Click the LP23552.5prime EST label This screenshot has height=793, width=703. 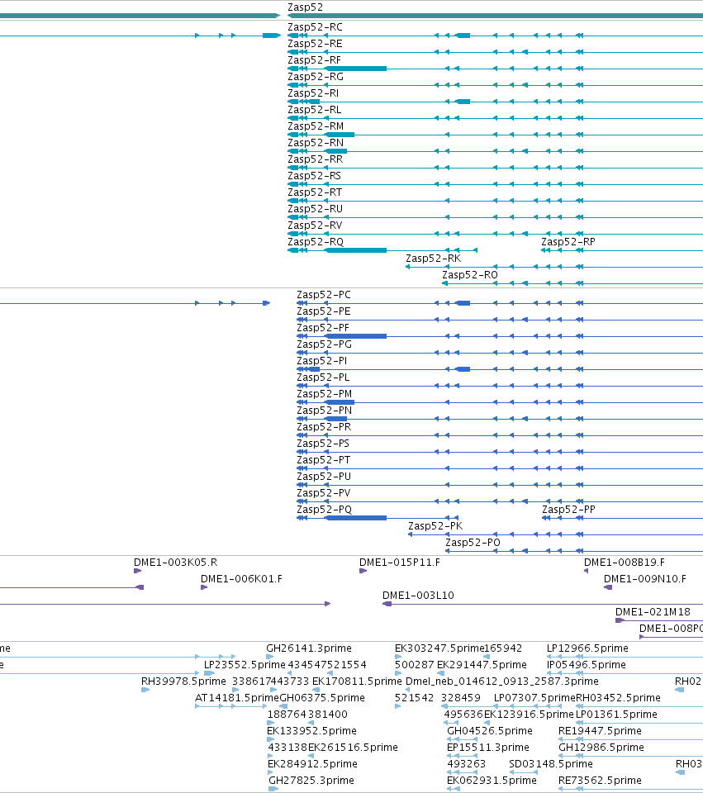pos(245,665)
